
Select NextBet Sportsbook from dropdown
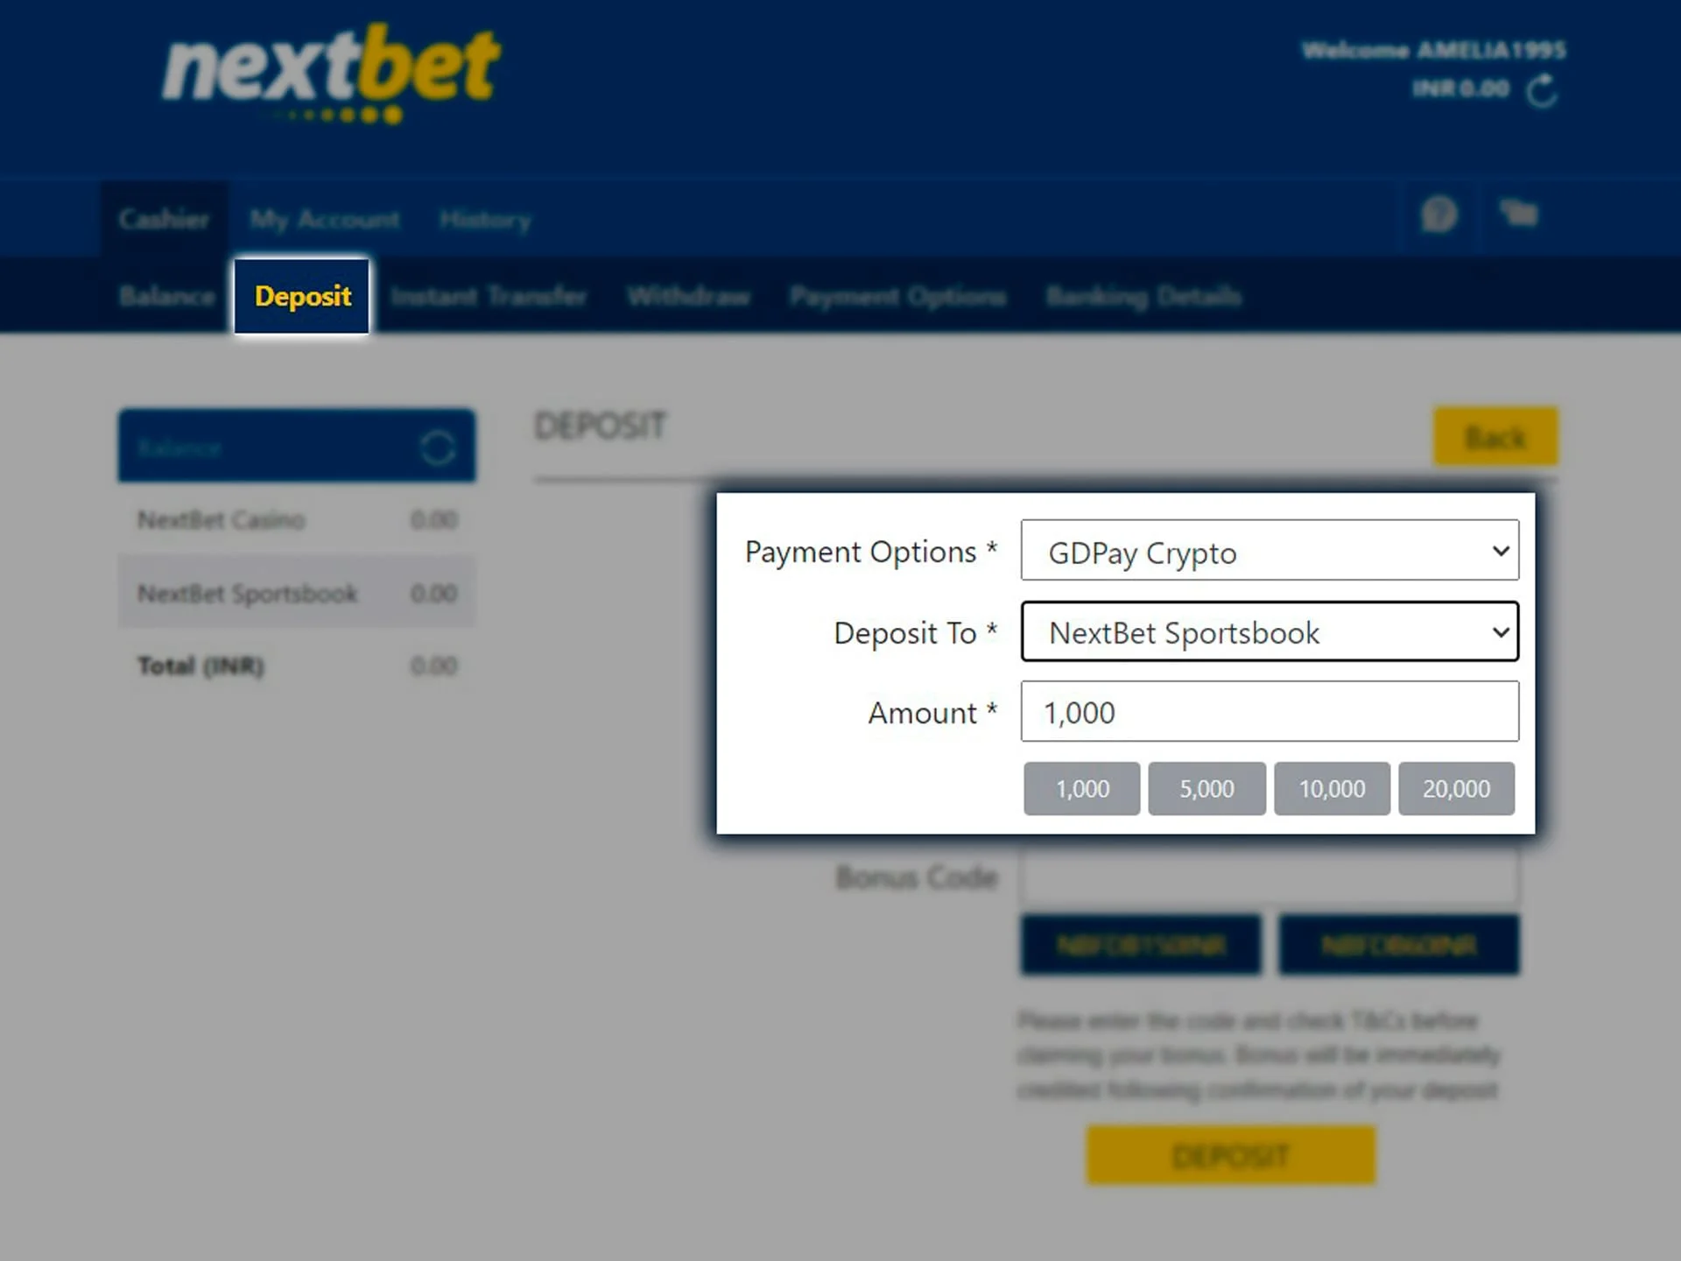click(1270, 632)
